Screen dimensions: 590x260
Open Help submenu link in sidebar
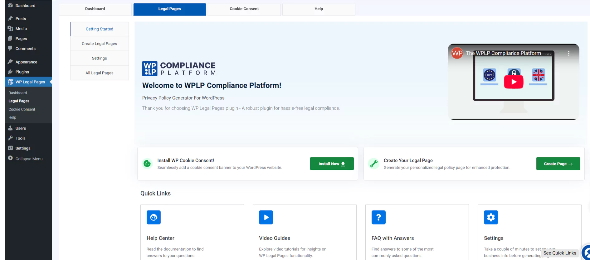[x=12, y=117]
